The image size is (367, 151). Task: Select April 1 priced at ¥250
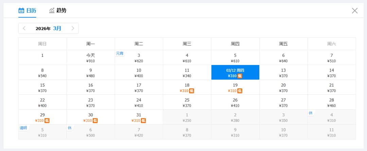[187, 117]
